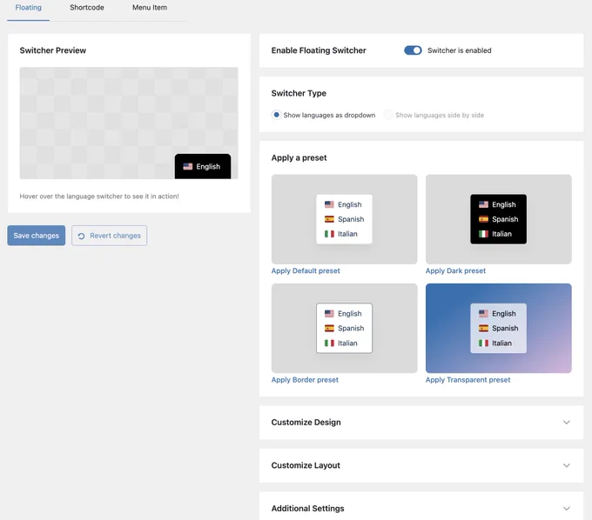The height and width of the screenshot is (520, 592).
Task: Toggle the Enable Floating Switcher switch
Action: 413,50
